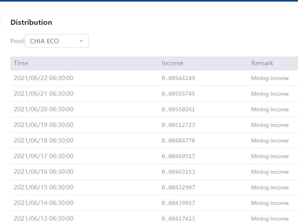Viewport: 298px width, 223px height.
Task: Click income value 0.00439957
Action: [178, 203]
